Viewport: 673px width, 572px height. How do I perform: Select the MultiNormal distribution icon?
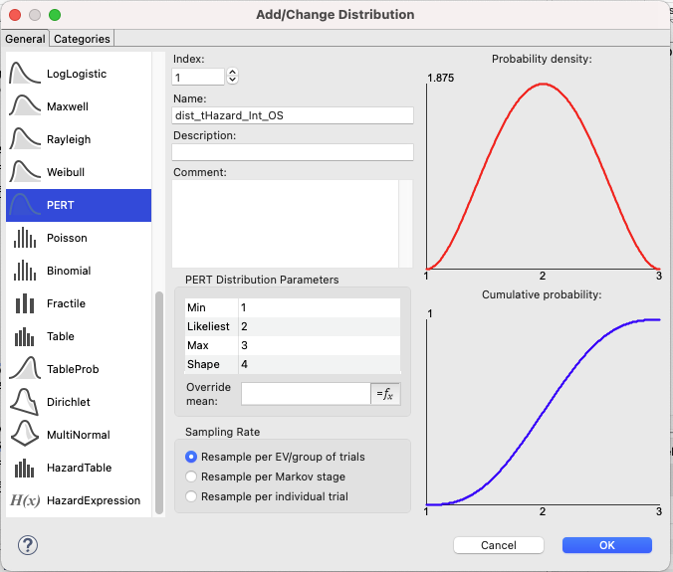click(x=25, y=435)
